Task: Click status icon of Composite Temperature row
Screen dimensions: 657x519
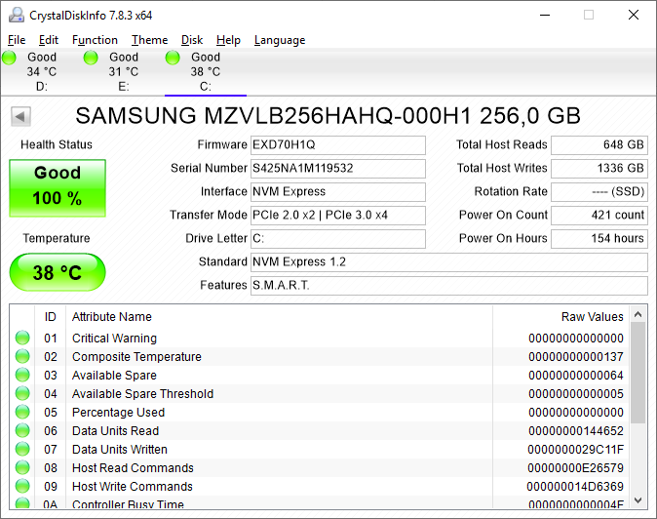Action: [22, 356]
